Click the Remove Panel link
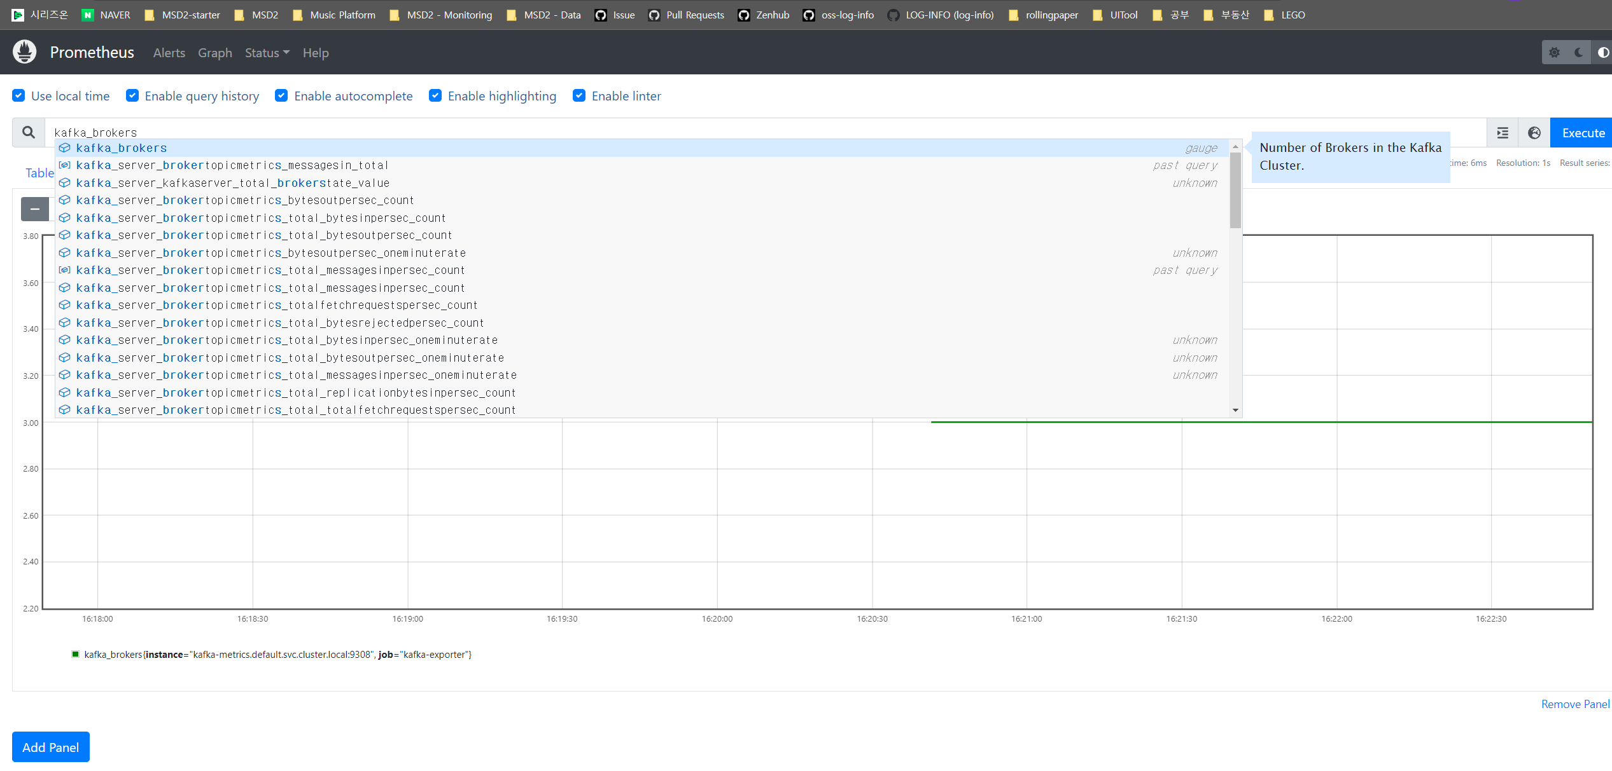1612x771 pixels. 1574,704
